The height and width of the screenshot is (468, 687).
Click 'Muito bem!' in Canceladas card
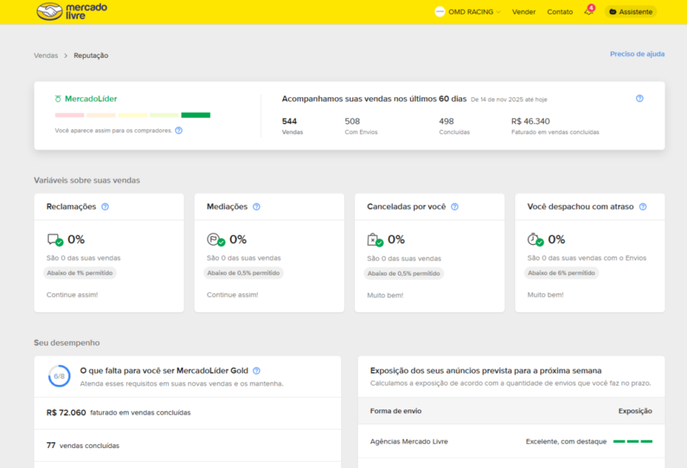click(385, 296)
